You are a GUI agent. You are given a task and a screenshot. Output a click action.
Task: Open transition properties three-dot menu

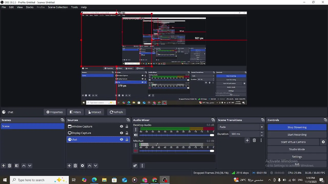coord(261,140)
